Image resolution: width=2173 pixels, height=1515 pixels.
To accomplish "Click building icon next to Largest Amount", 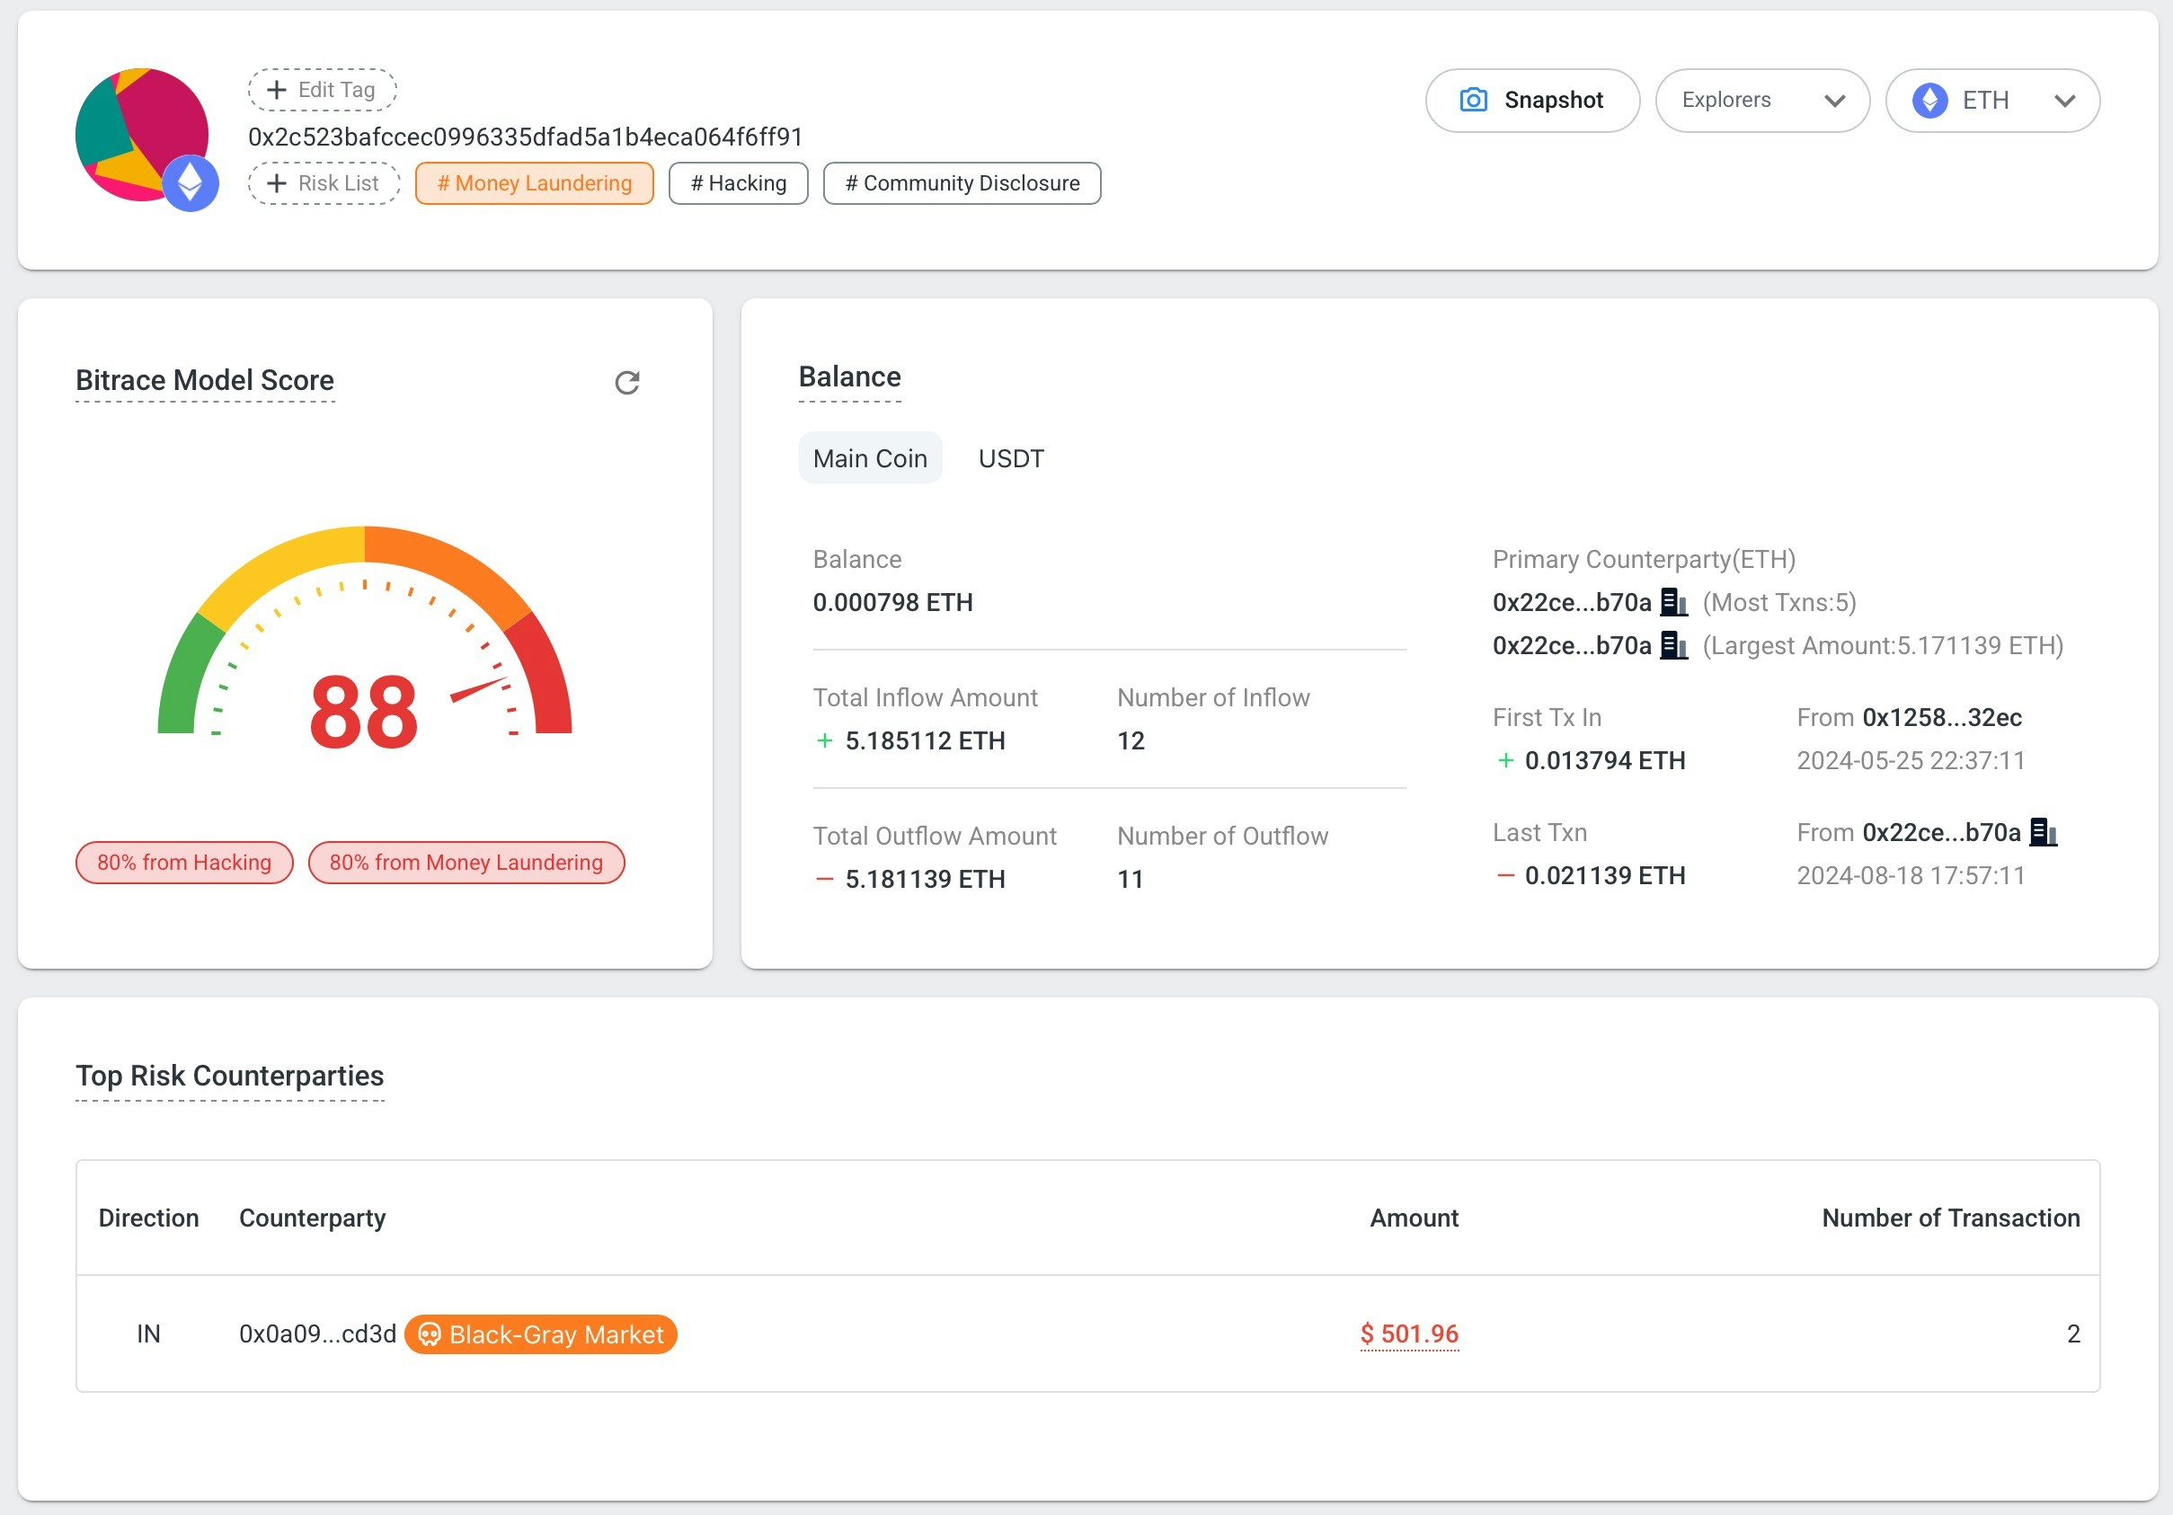I will pyautogui.click(x=1673, y=645).
